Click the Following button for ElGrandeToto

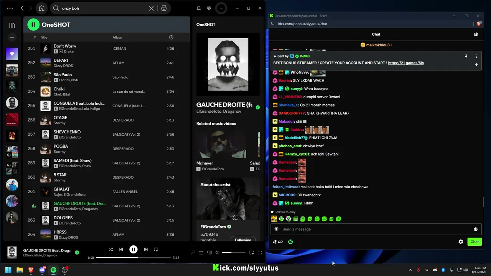[243, 240]
